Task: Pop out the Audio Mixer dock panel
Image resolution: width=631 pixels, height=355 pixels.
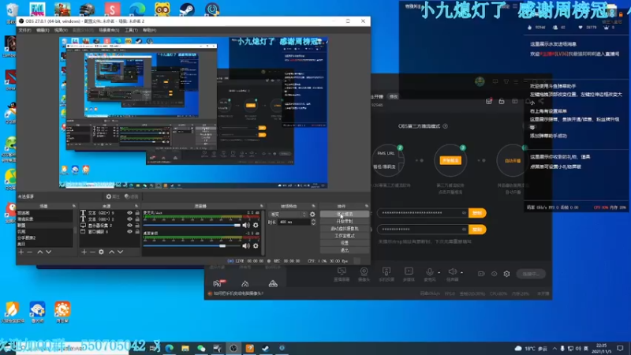Action: 262,206
